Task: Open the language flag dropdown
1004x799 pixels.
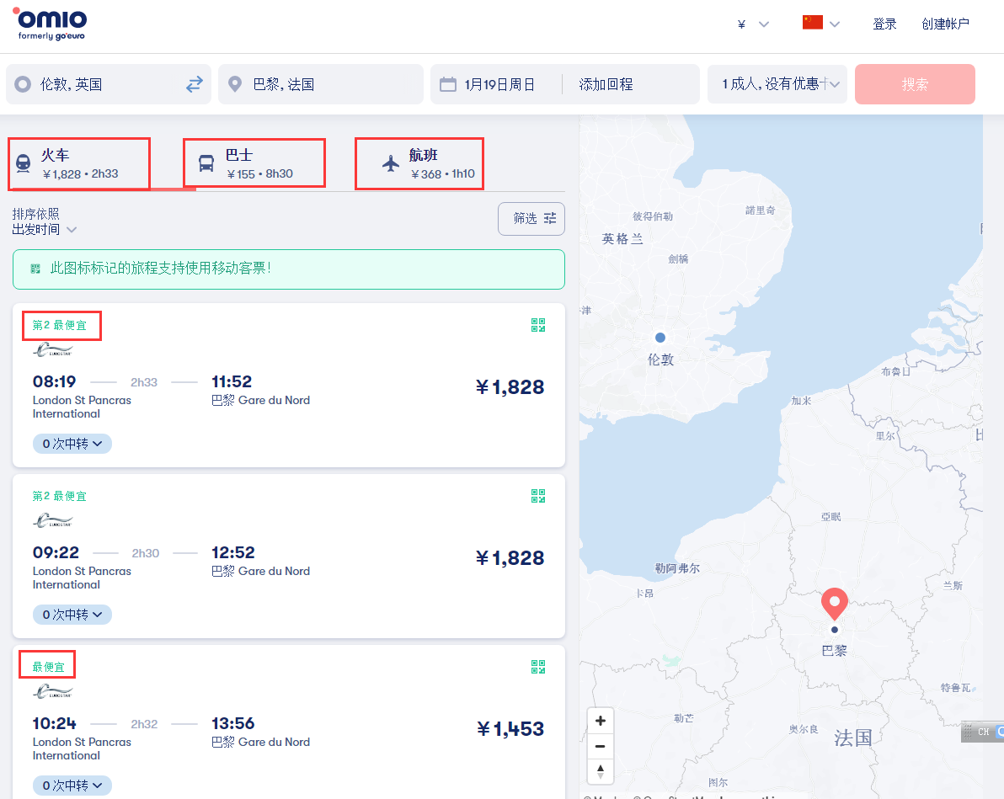Action: click(x=821, y=24)
